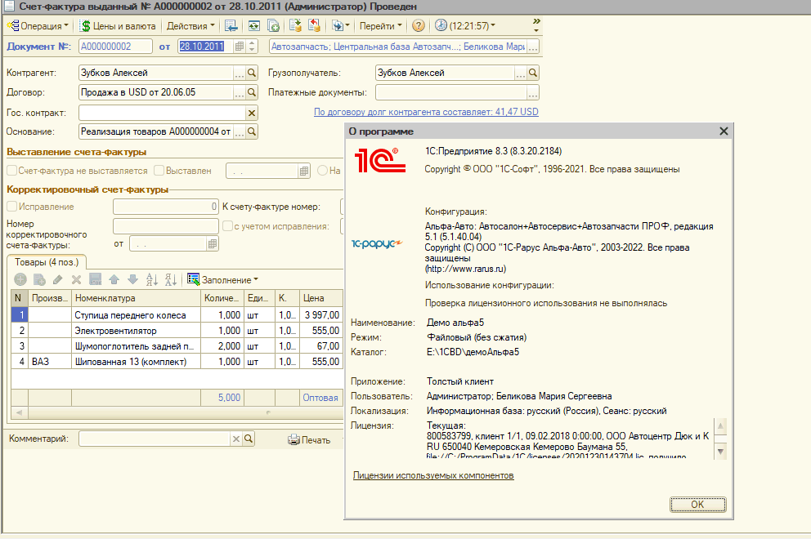
Task: Toggle the с учетом исправления checkbox
Action: click(x=227, y=226)
